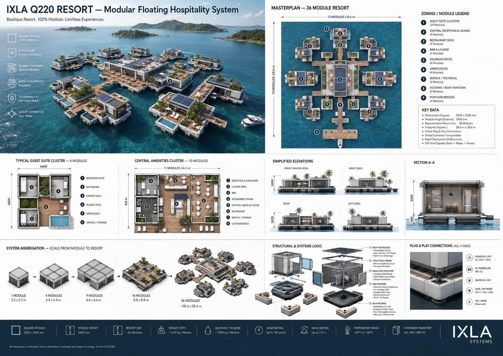Click number marker beside Docking / Boat Pontoon

click(x=423, y=88)
